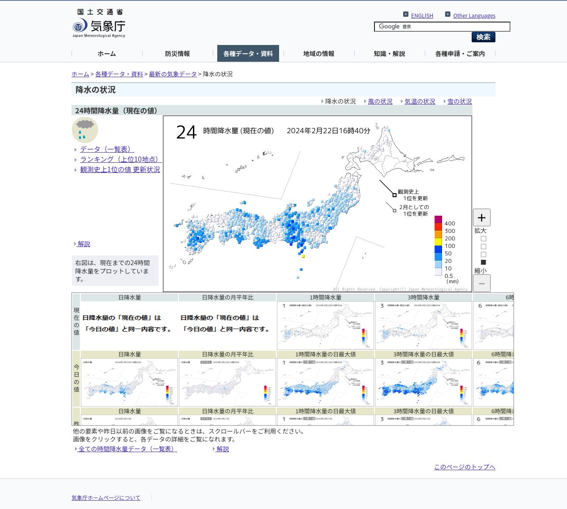Click the rain cloud icon
The height and width of the screenshot is (509, 567).
pos(85,130)
